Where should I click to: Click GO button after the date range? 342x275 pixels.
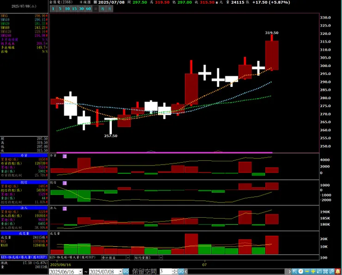coord(126,272)
